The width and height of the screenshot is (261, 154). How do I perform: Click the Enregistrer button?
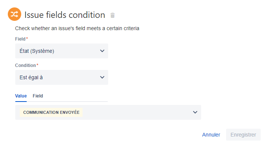243,135
